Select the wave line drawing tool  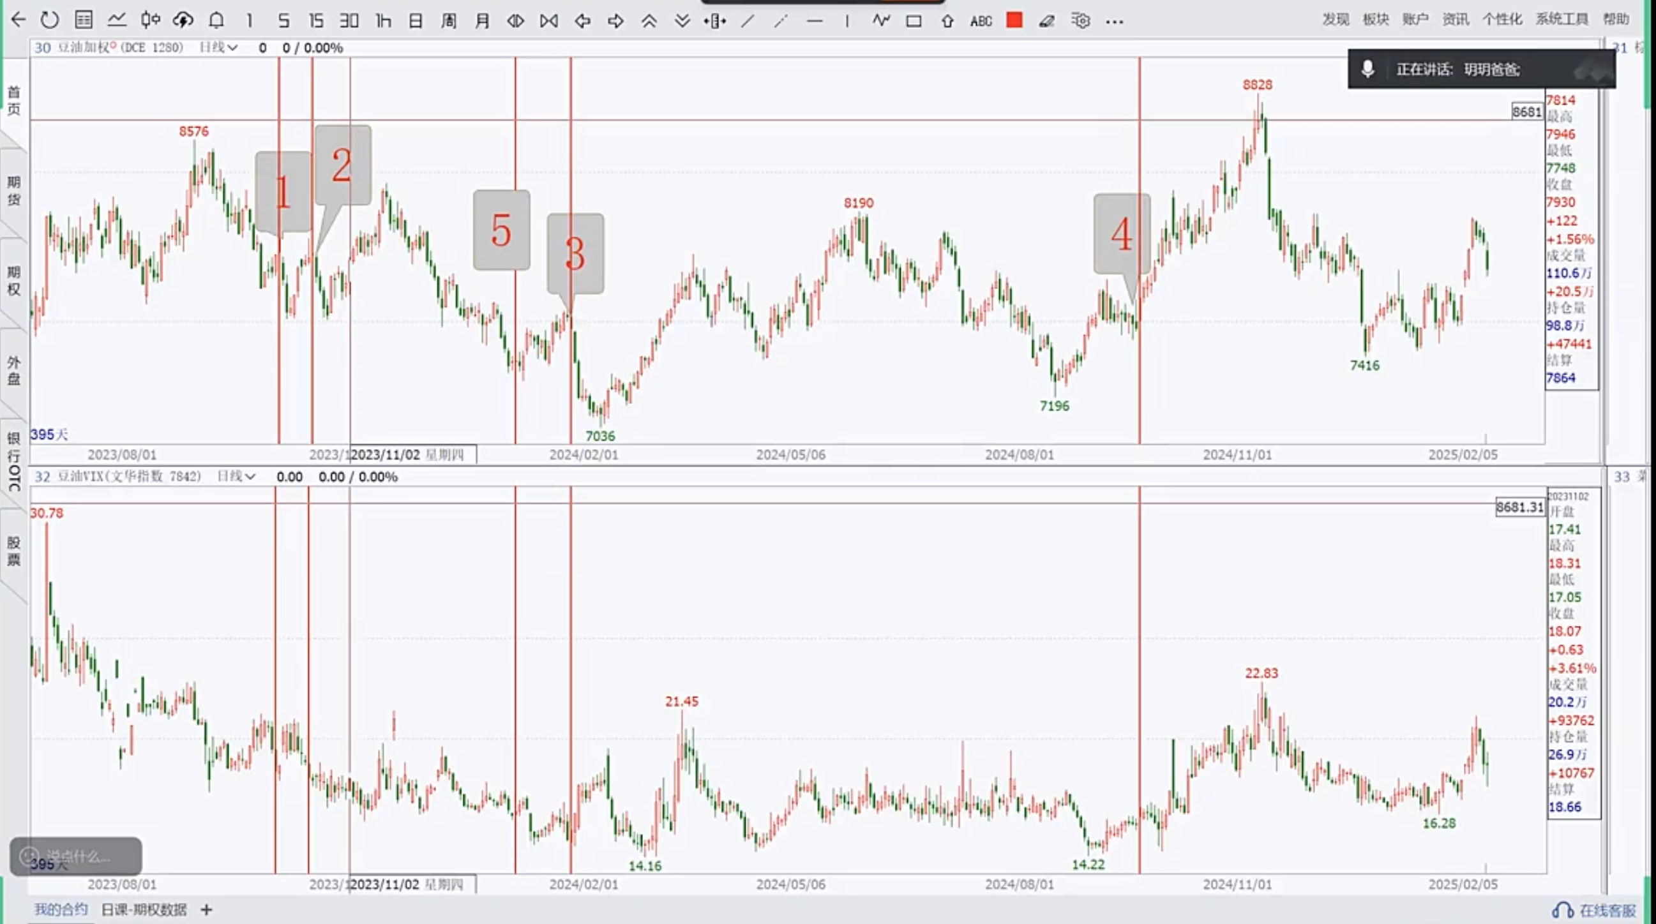[x=881, y=20]
